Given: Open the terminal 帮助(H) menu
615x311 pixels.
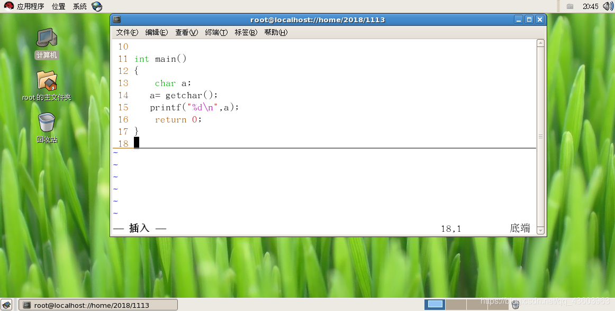Looking at the screenshot, I should [x=276, y=32].
